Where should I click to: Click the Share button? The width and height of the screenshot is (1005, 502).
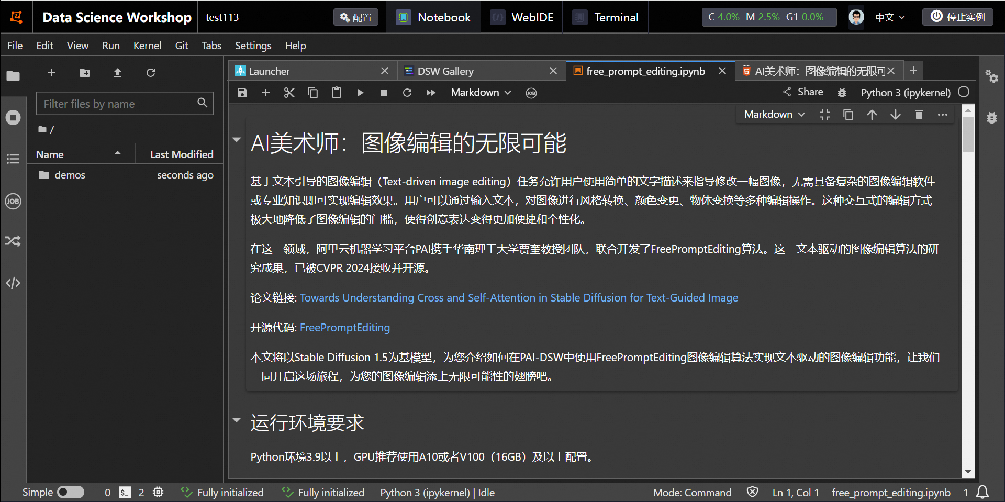(803, 92)
